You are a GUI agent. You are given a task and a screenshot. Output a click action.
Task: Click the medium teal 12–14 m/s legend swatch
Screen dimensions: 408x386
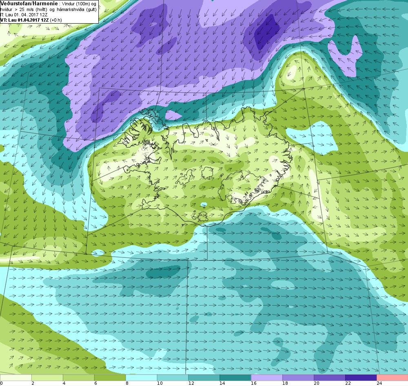204,377
